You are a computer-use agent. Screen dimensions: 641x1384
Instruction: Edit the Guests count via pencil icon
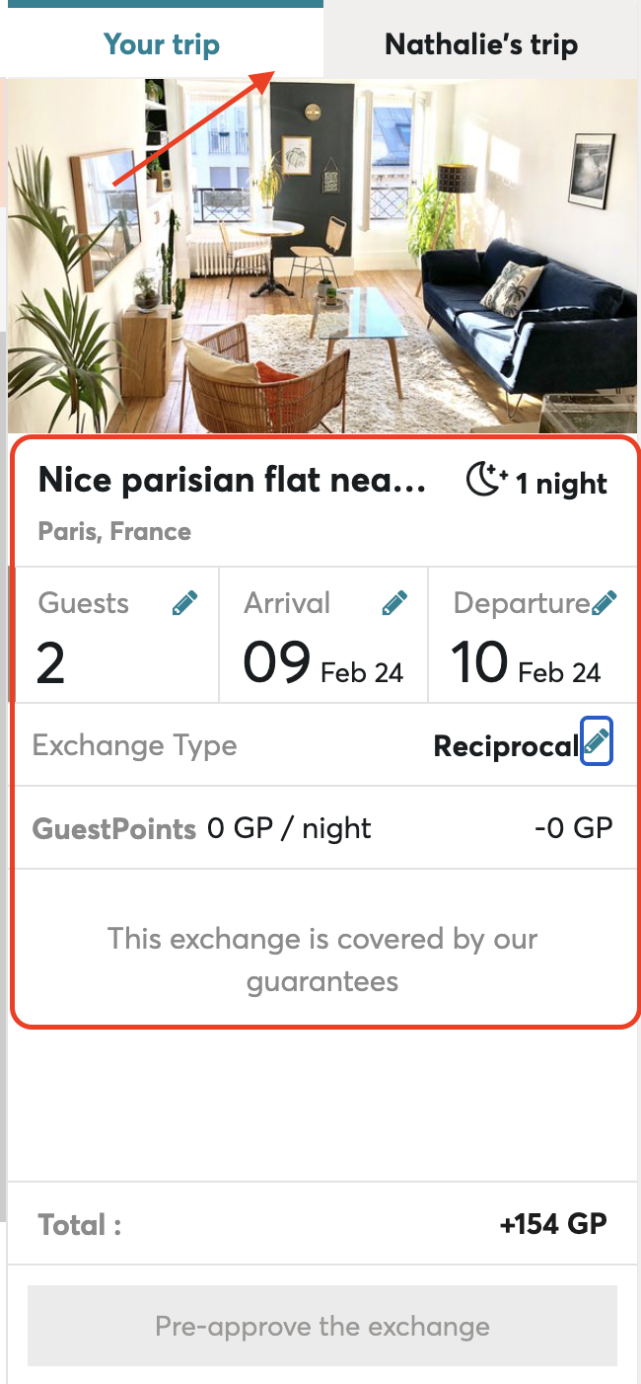point(184,603)
